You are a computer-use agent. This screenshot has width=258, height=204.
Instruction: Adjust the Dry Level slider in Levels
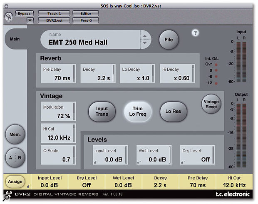[213, 155]
